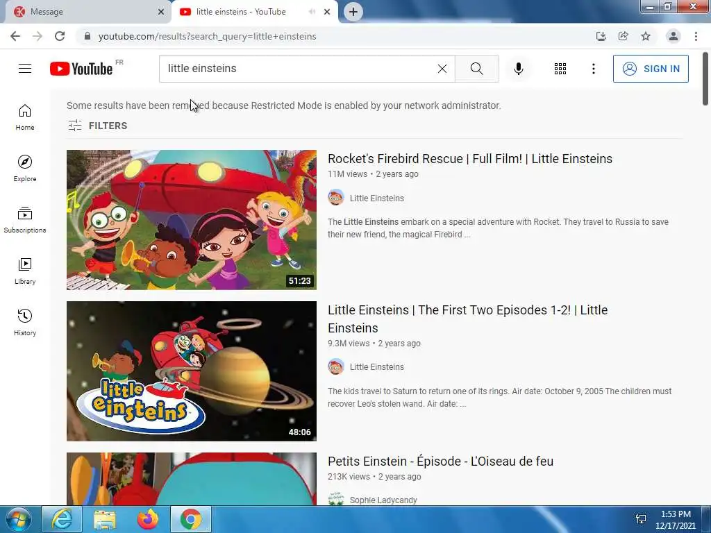Open Library in the sidebar
Viewport: 711px width, 533px height.
25,271
